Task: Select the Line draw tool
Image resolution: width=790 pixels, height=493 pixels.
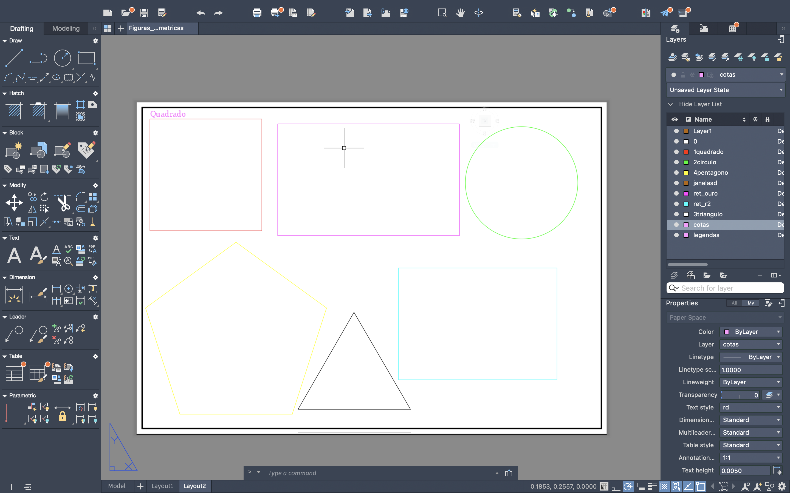Action: (x=14, y=58)
